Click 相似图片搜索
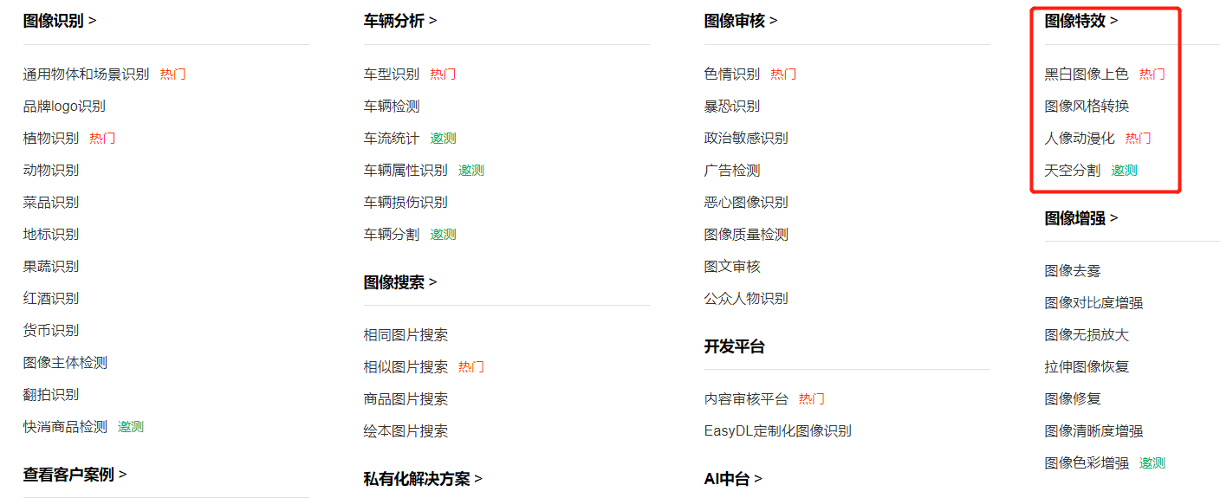 click(406, 367)
